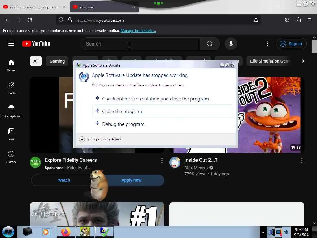The height and width of the screenshot is (238, 317).
Task: Go back with browser back arrow
Action: coord(7,20)
